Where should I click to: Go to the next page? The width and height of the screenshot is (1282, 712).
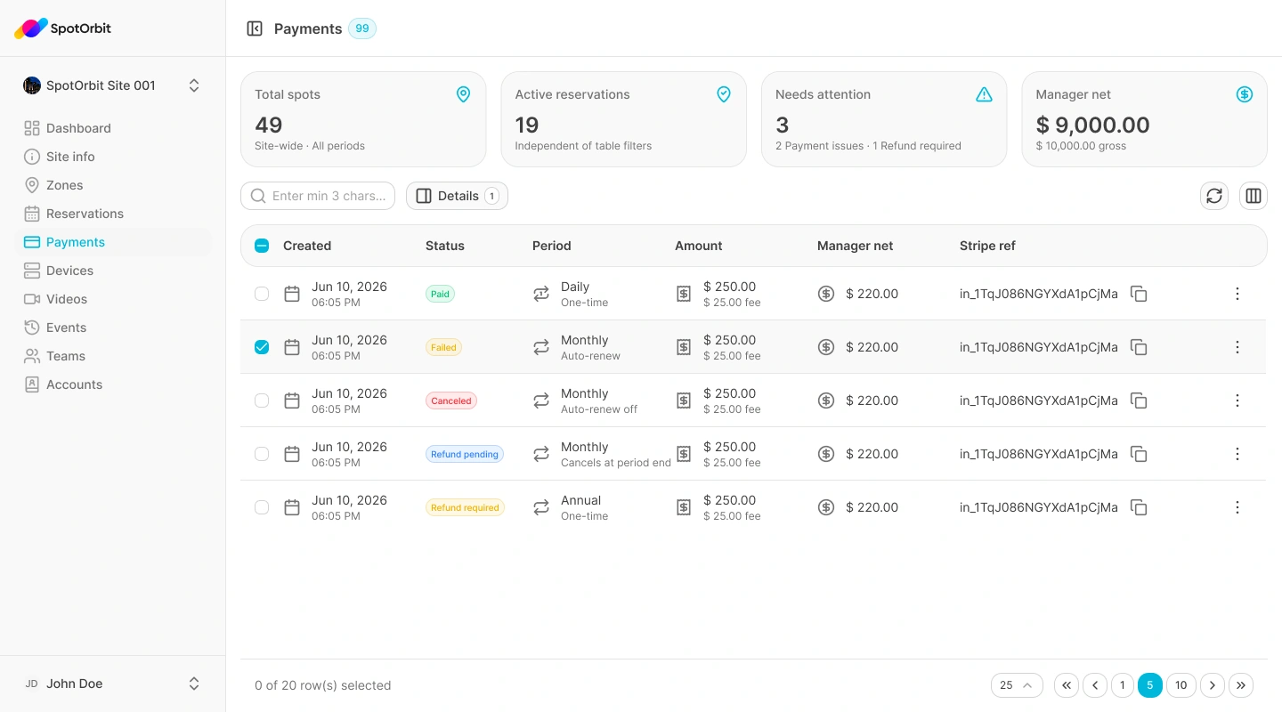tap(1213, 685)
